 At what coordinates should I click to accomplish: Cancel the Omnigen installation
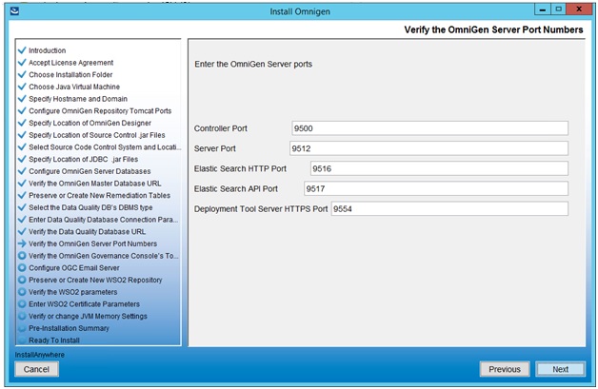36,369
